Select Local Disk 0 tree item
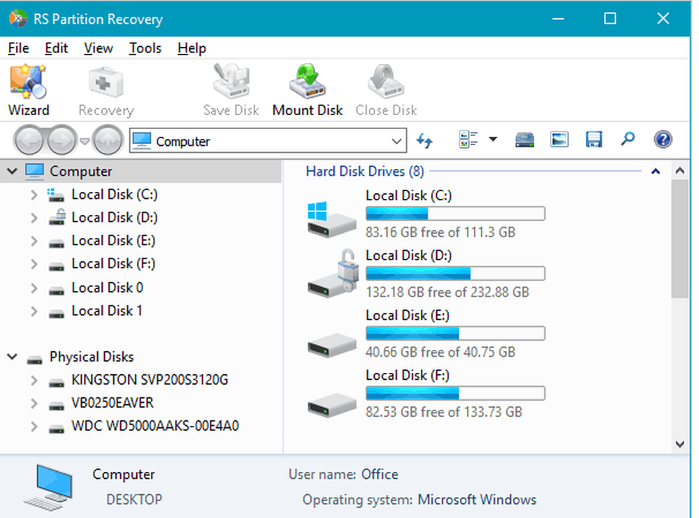699x518 pixels. [x=108, y=288]
